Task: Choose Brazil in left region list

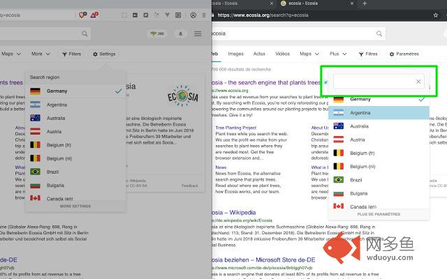Action: (x=75, y=172)
